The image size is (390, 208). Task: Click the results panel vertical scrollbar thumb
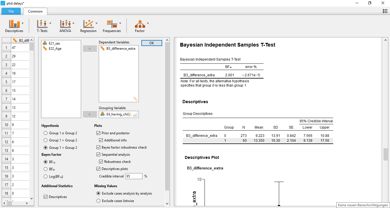point(385,155)
